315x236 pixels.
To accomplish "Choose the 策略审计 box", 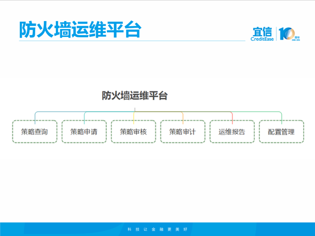I will pyautogui.click(x=183, y=132).
